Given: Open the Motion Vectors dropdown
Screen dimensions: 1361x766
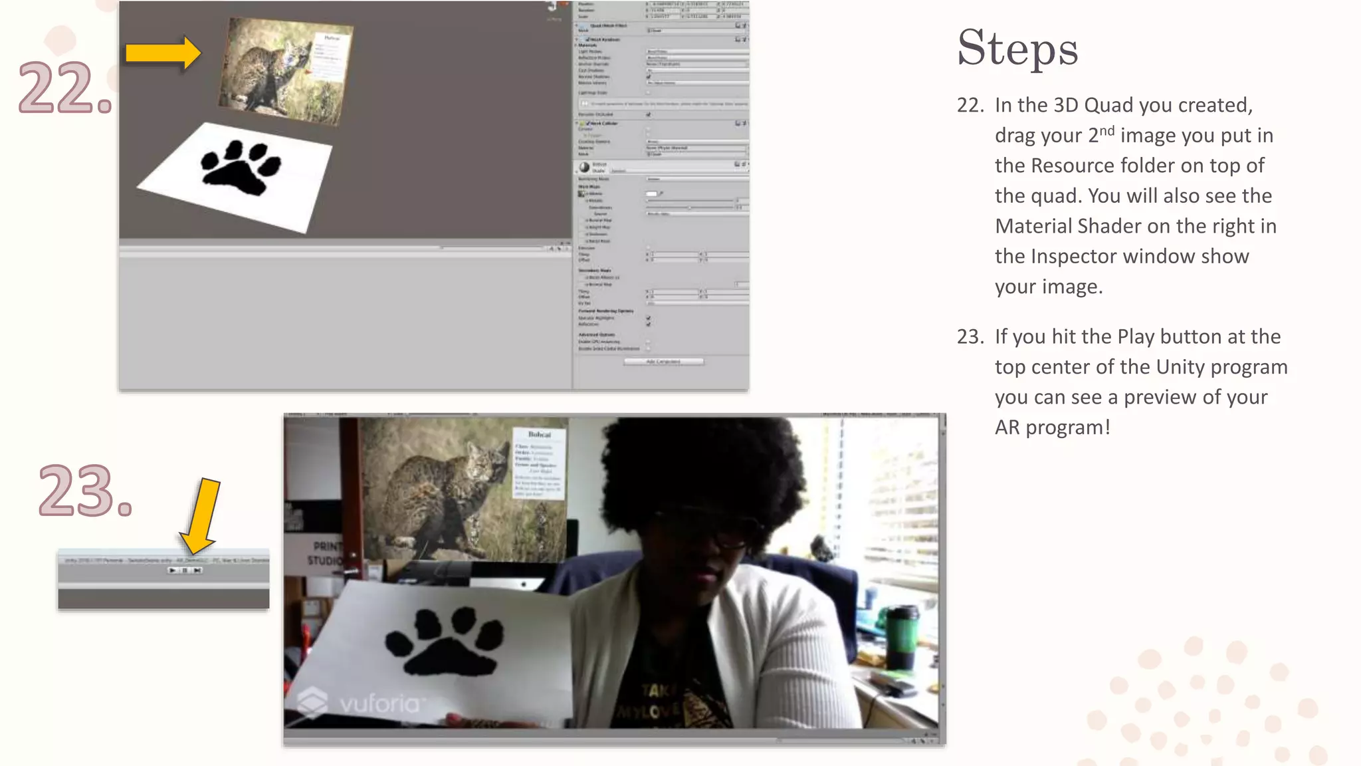Looking at the screenshot, I should (698, 83).
